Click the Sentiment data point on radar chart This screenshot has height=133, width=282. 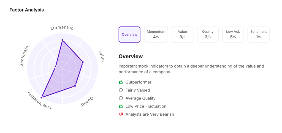(56, 66)
